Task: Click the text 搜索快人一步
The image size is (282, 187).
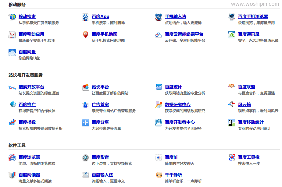Action: pos(249,164)
